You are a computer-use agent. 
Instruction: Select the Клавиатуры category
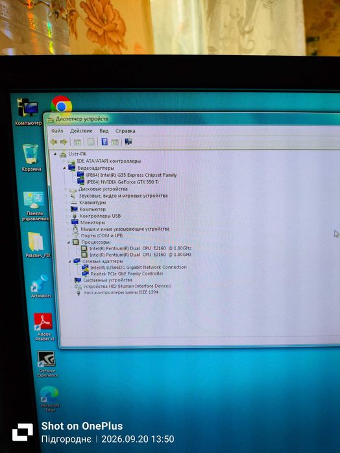click(93, 202)
